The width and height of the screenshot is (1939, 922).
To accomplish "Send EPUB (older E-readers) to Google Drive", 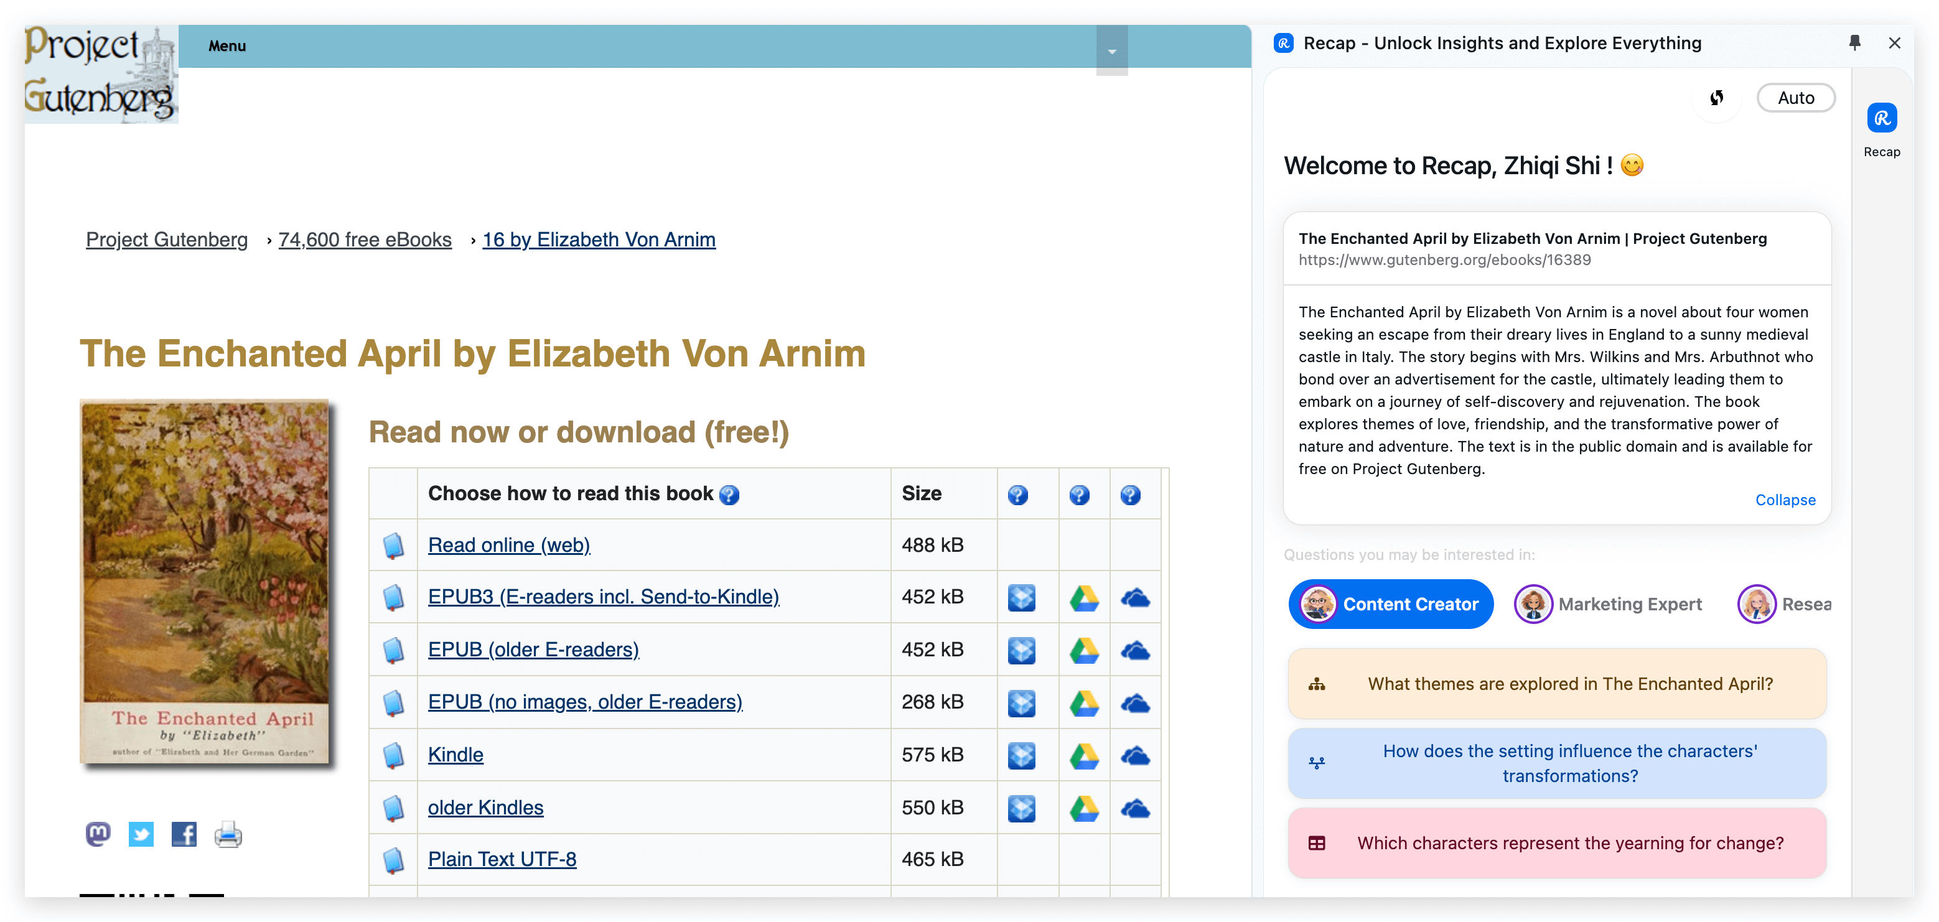I will point(1084,650).
